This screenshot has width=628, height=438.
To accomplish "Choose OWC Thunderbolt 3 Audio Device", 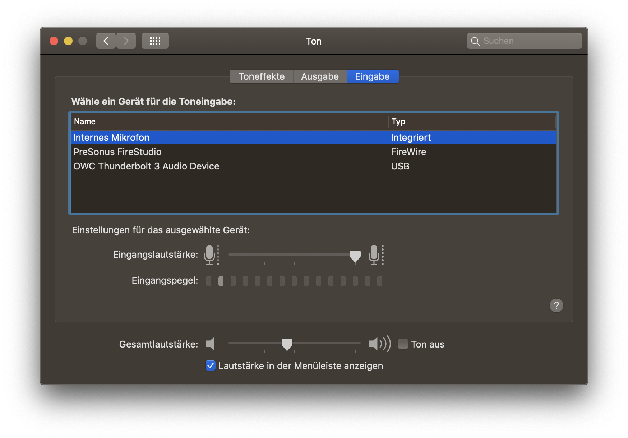I will pyautogui.click(x=146, y=166).
